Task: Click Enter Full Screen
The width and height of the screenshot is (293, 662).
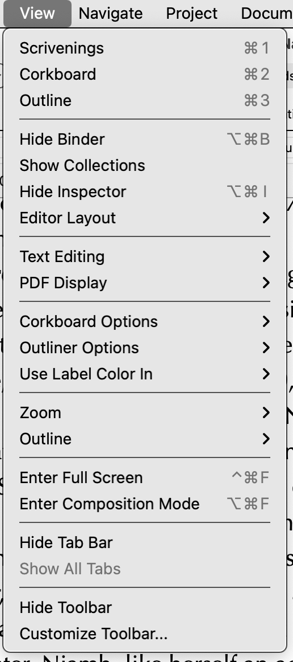Action: coord(145,478)
